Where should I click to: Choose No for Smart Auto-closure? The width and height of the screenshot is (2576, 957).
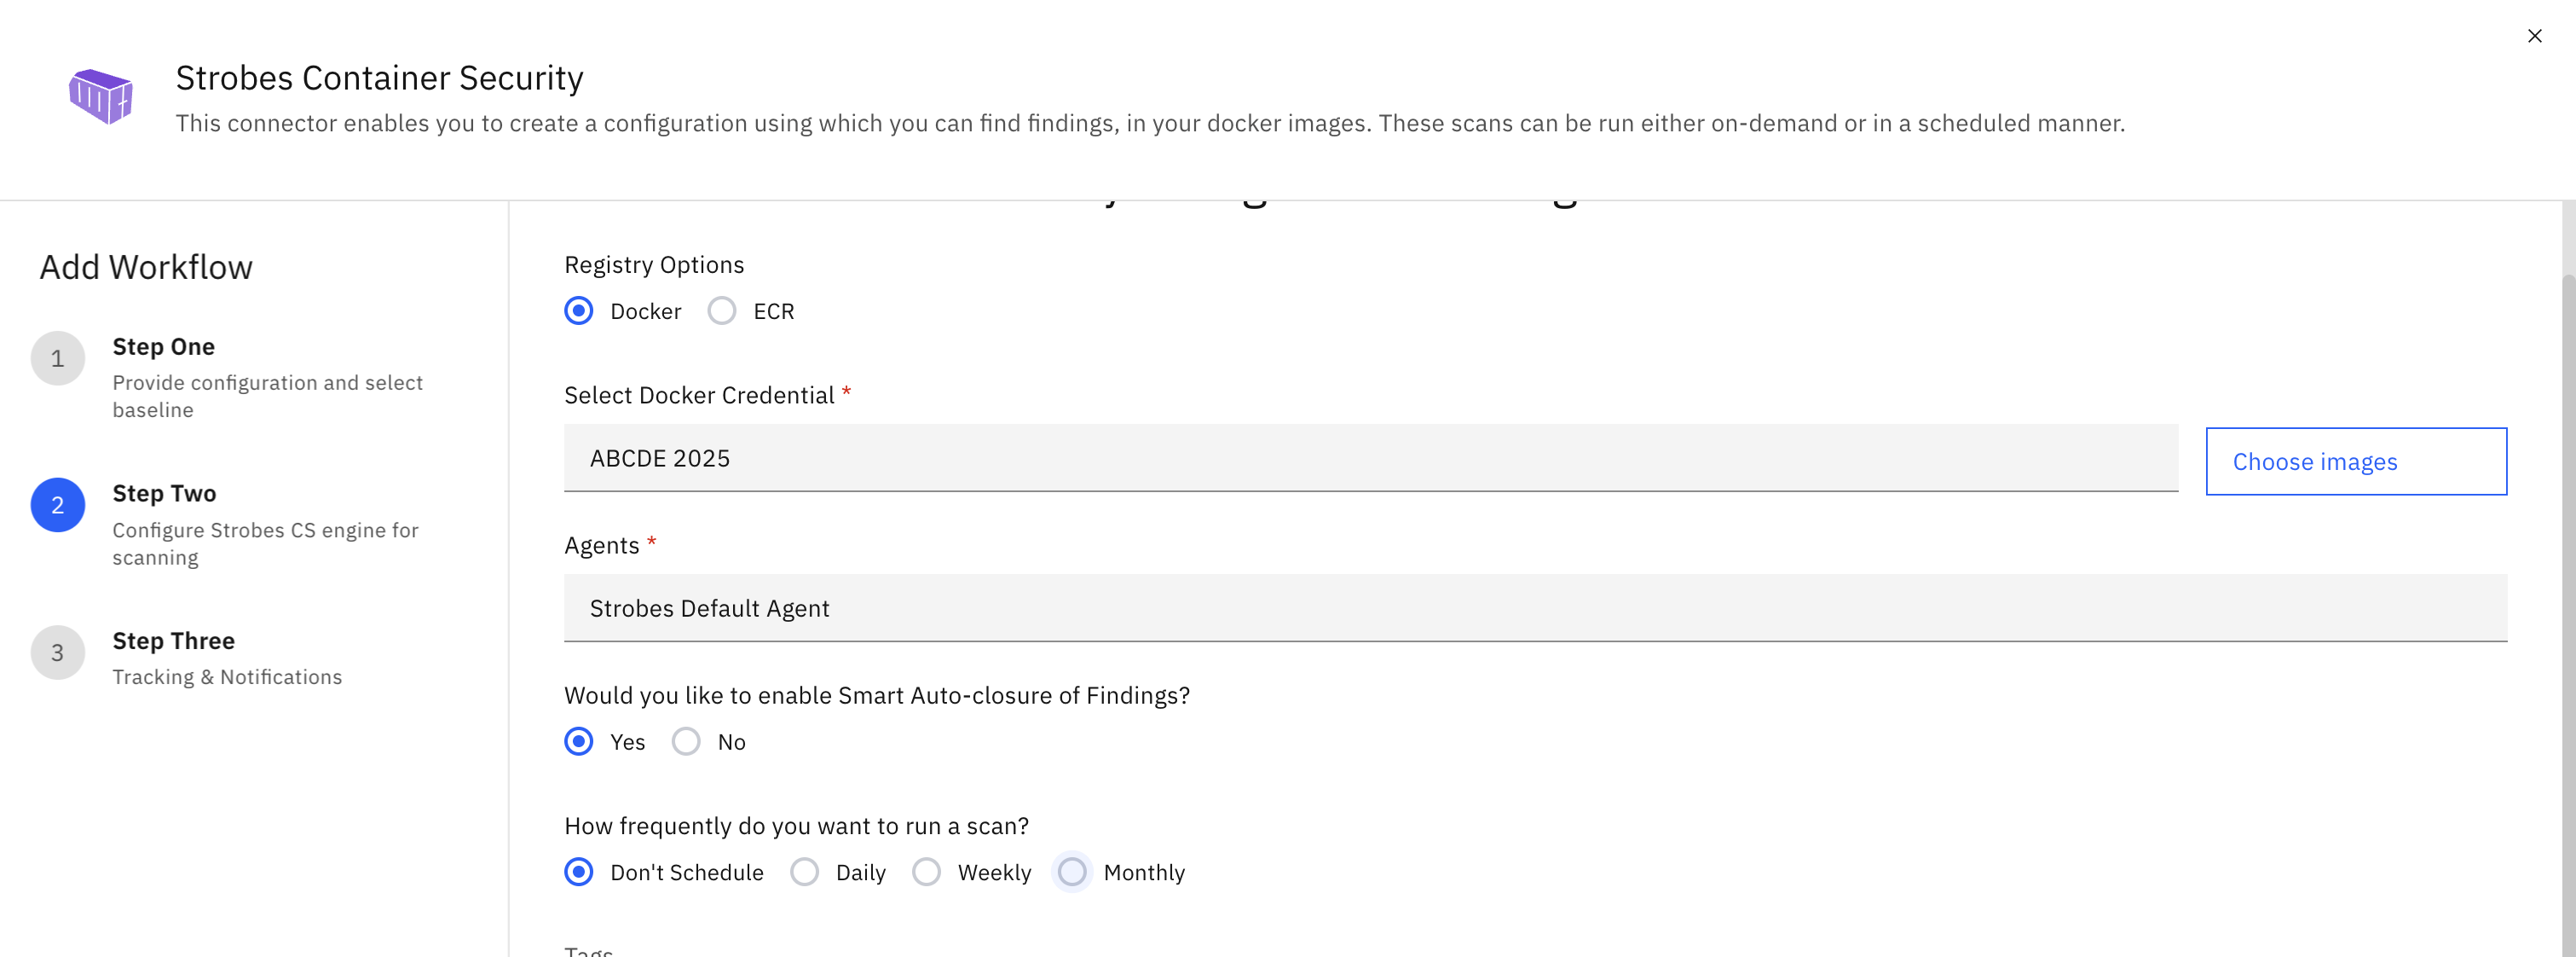[x=686, y=742]
